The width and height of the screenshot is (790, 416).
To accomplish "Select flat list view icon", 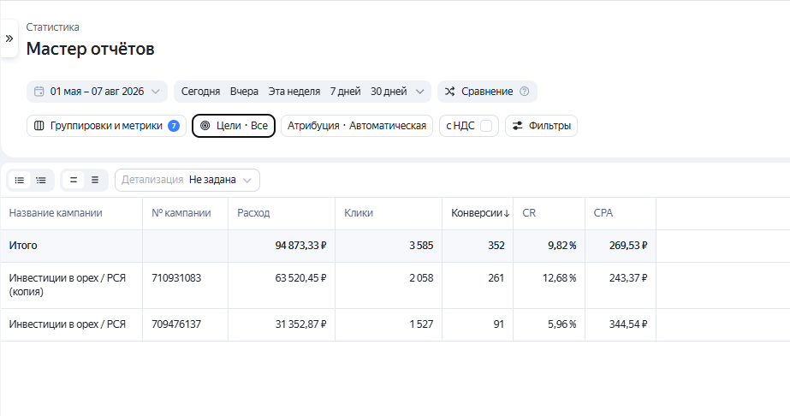I will click(20, 181).
